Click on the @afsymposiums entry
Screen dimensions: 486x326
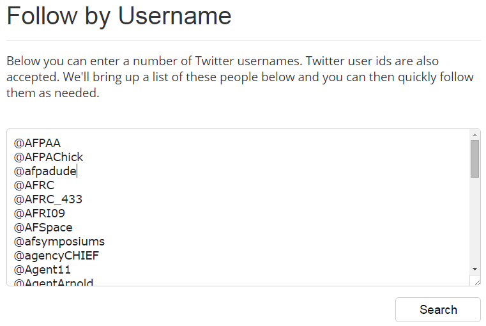59,242
